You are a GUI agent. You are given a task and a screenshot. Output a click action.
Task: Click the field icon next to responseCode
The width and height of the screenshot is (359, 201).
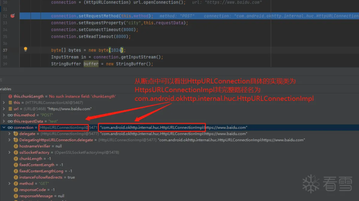tap(16, 190)
